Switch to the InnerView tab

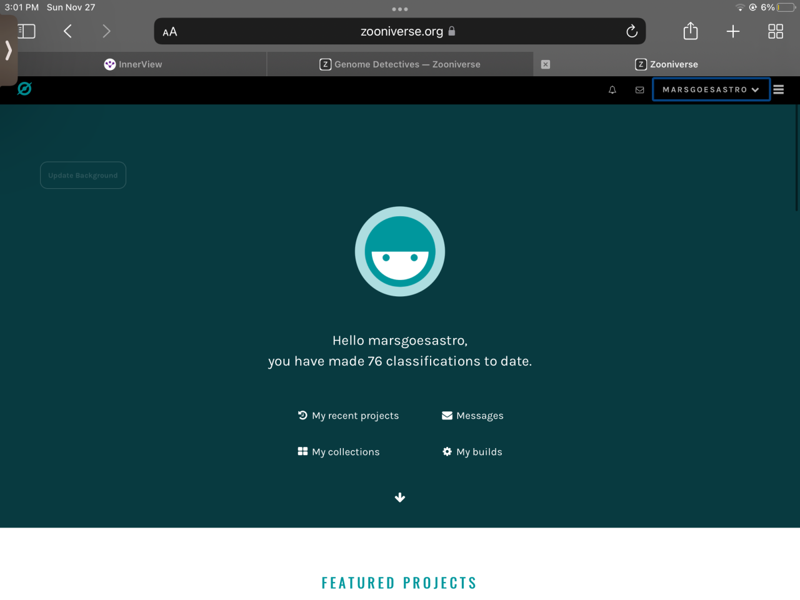point(133,64)
